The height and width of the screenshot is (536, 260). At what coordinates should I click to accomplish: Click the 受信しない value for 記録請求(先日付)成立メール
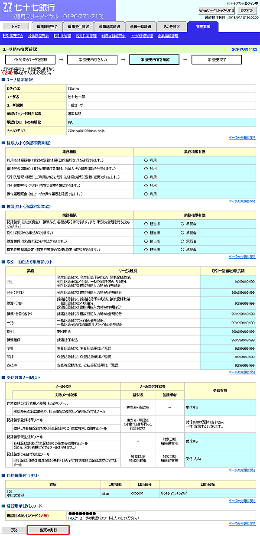point(193,458)
